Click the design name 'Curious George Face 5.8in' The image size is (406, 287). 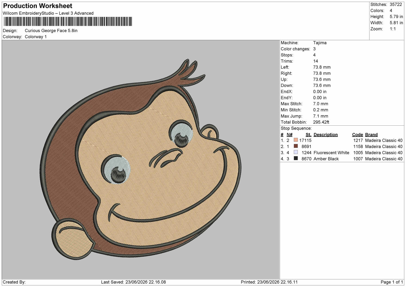click(x=51, y=31)
